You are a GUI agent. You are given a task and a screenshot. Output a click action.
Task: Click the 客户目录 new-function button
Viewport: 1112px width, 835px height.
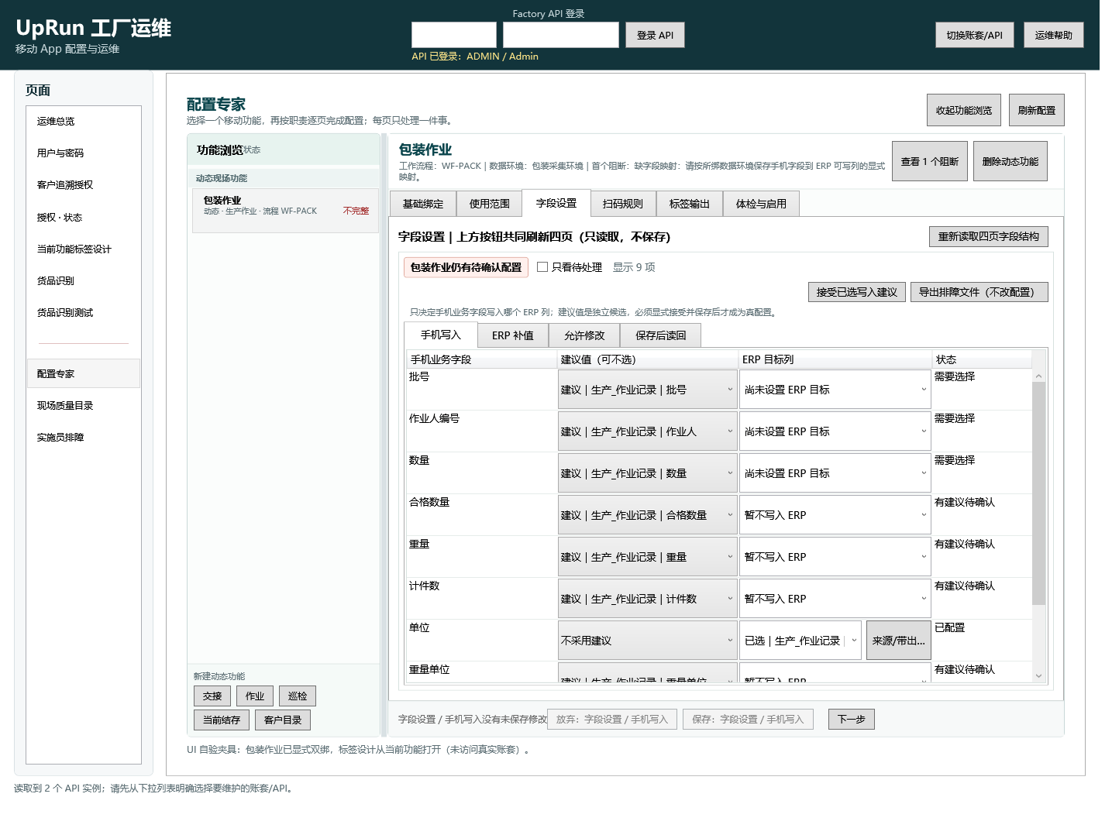[x=283, y=720]
